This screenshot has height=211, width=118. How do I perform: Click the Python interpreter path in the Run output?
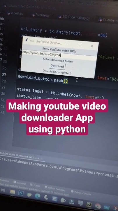59,168
